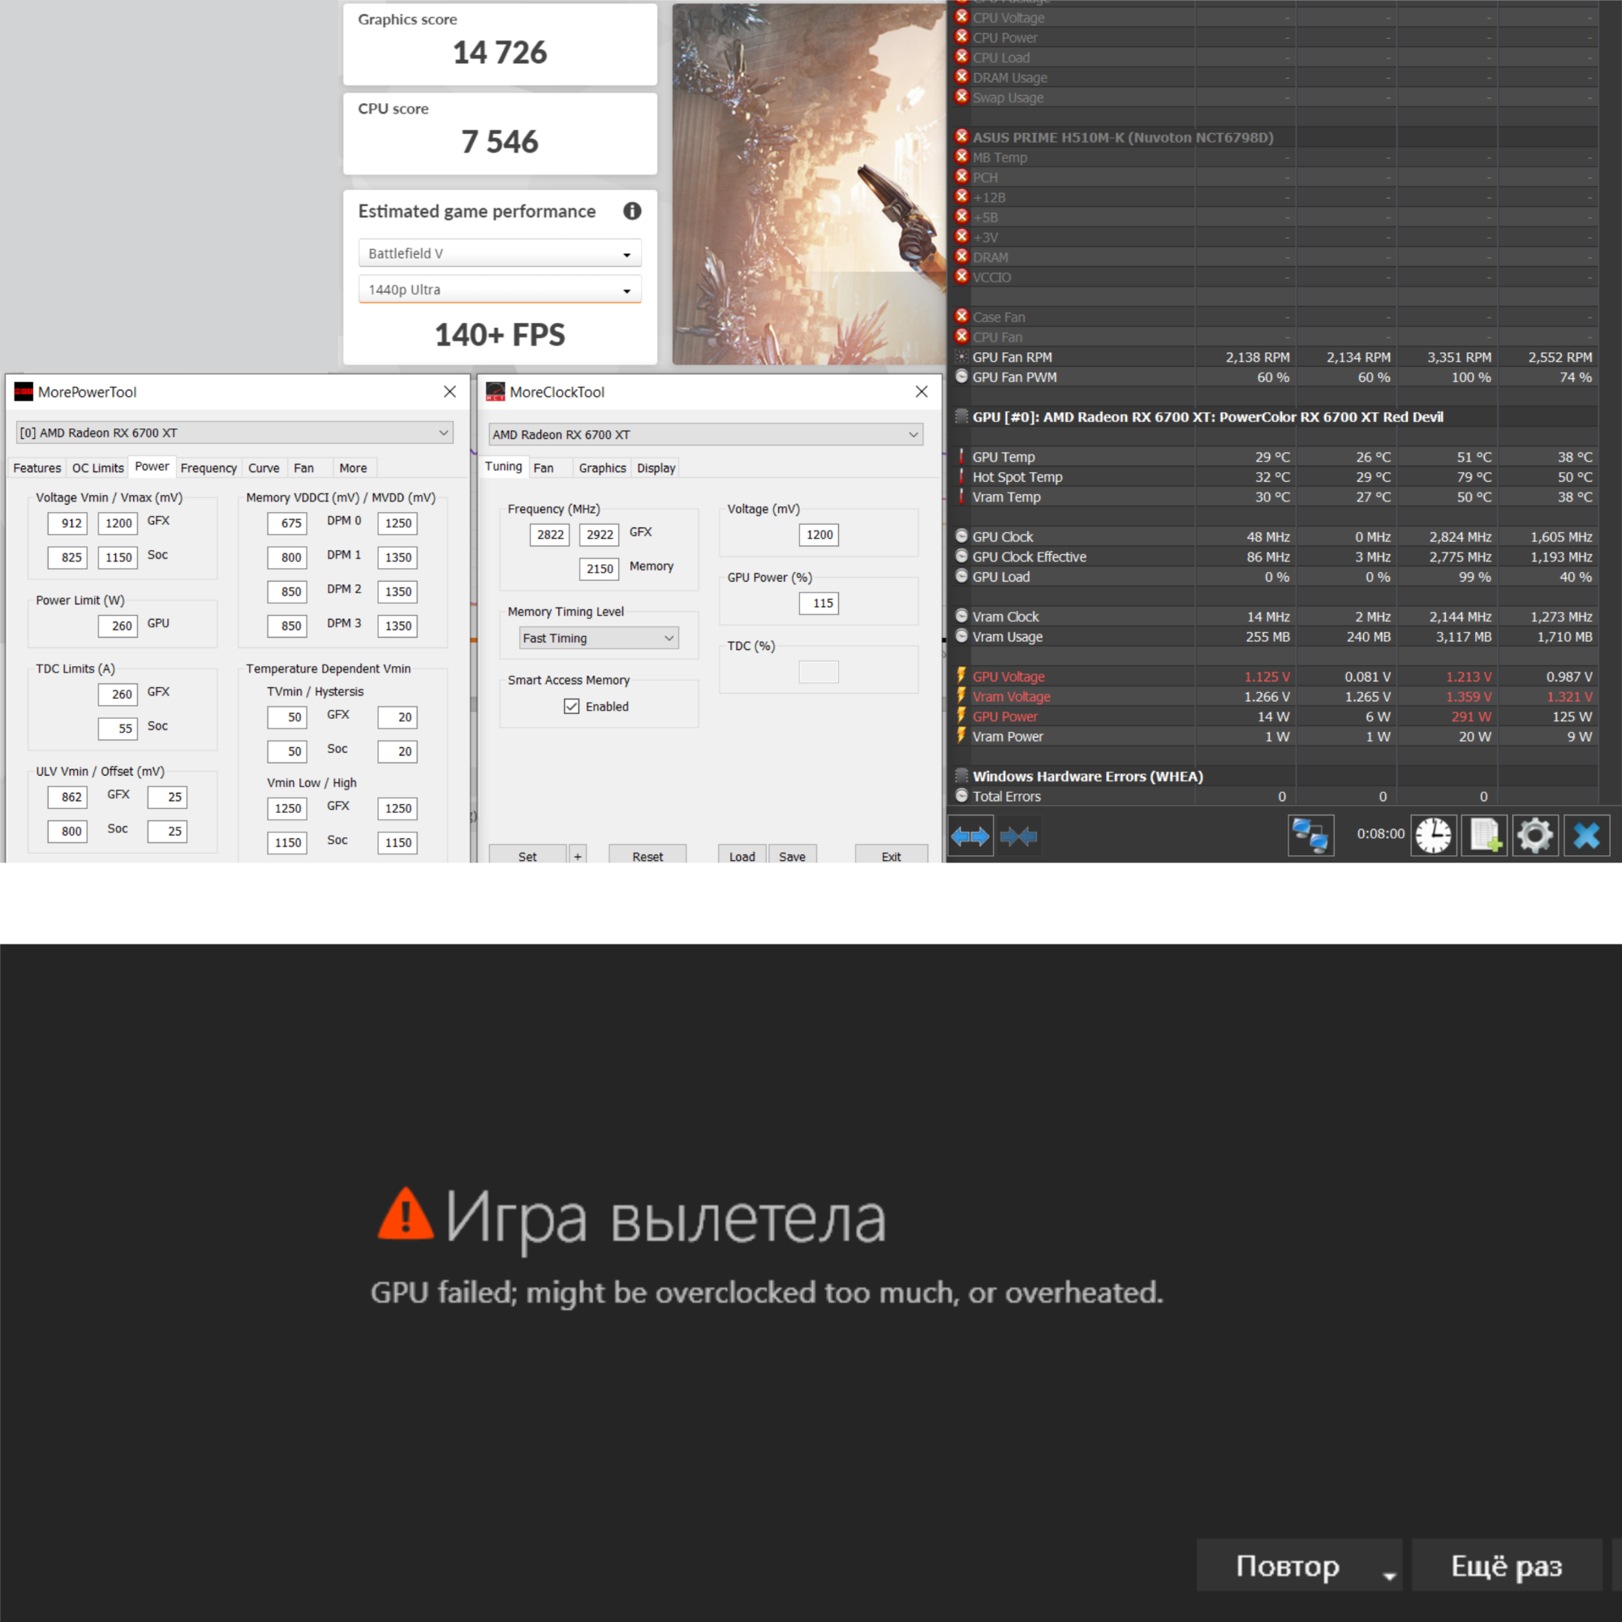Screen dimensions: 1622x1622
Task: Open the Battlefield V game dropdown
Action: tap(500, 253)
